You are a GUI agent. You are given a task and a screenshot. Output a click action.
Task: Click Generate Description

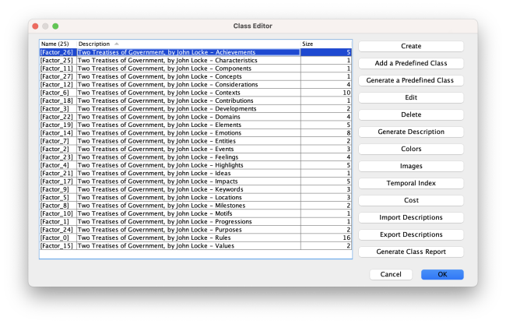(411, 132)
